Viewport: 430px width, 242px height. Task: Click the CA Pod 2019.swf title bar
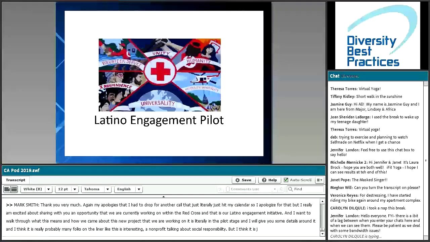pos(163,170)
